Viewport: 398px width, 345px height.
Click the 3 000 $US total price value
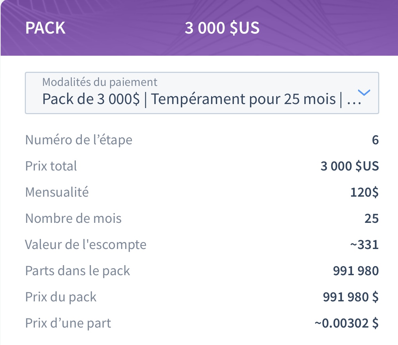pyautogui.click(x=350, y=166)
